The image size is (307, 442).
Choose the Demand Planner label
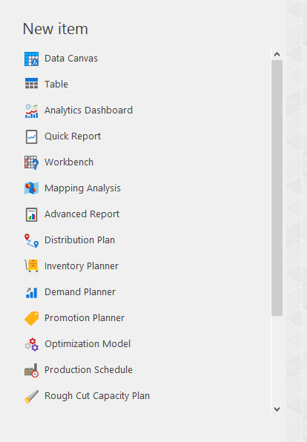tap(80, 291)
